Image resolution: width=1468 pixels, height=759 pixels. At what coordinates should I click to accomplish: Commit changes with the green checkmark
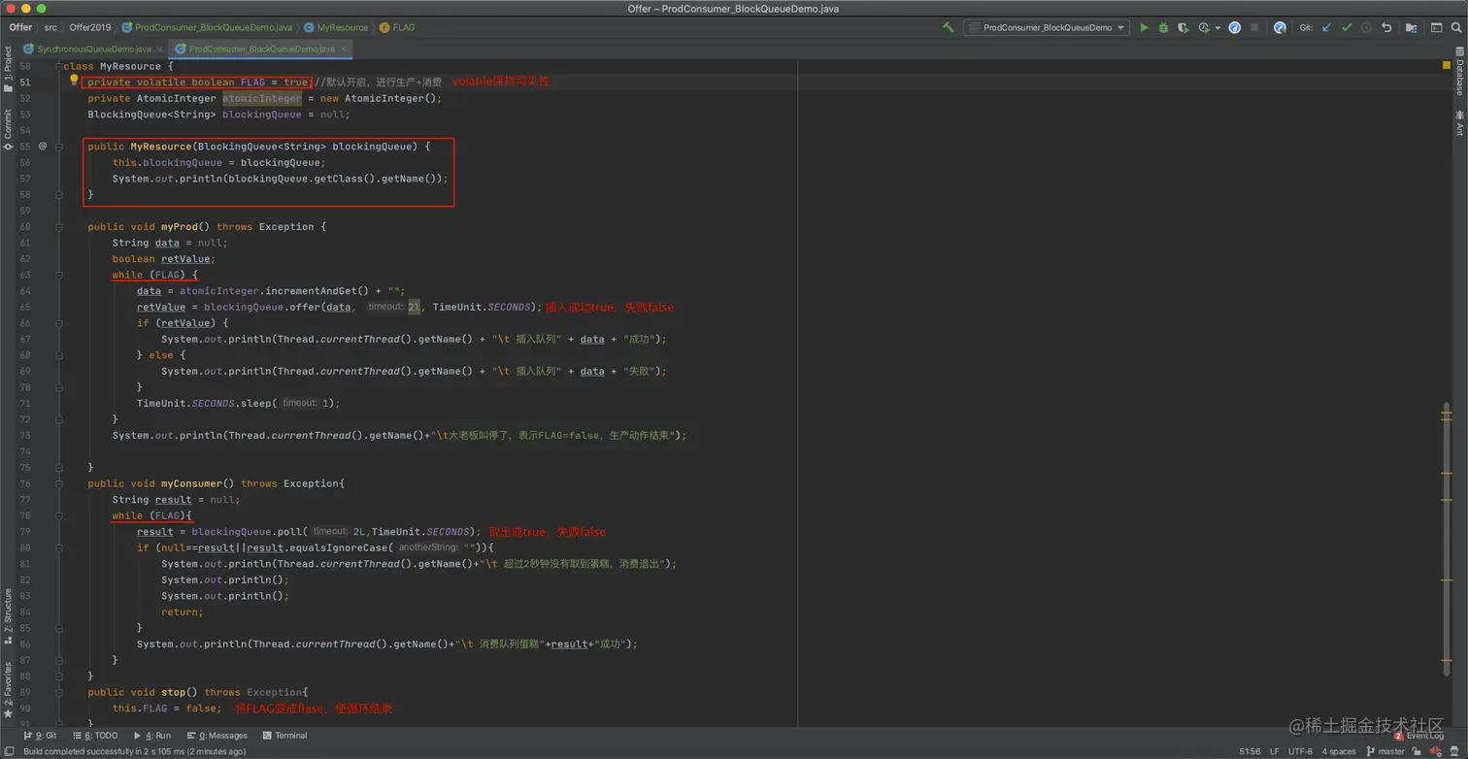pyautogui.click(x=1347, y=28)
